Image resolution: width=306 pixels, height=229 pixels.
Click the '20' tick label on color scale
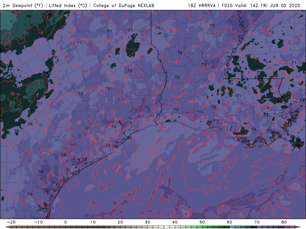(x=120, y=222)
